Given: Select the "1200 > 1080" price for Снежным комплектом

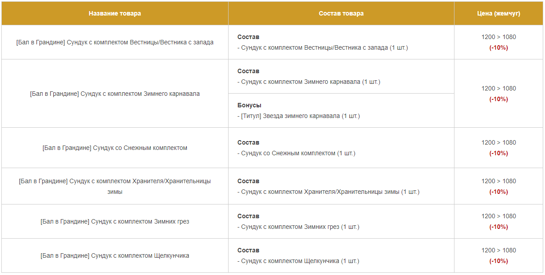Looking at the screenshot, I should (x=498, y=142).
